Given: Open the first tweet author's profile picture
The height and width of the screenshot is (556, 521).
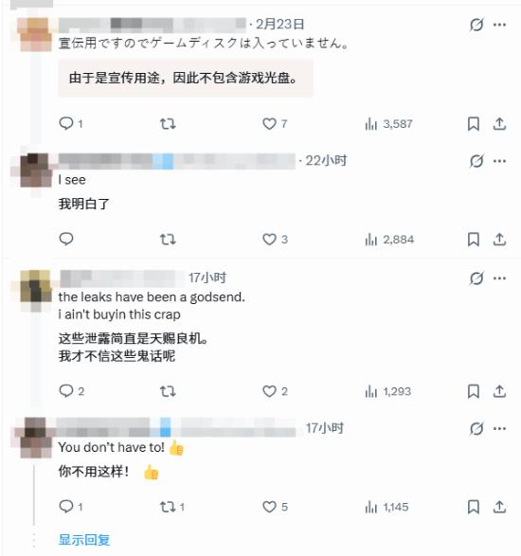Looking at the screenshot, I should point(35,34).
